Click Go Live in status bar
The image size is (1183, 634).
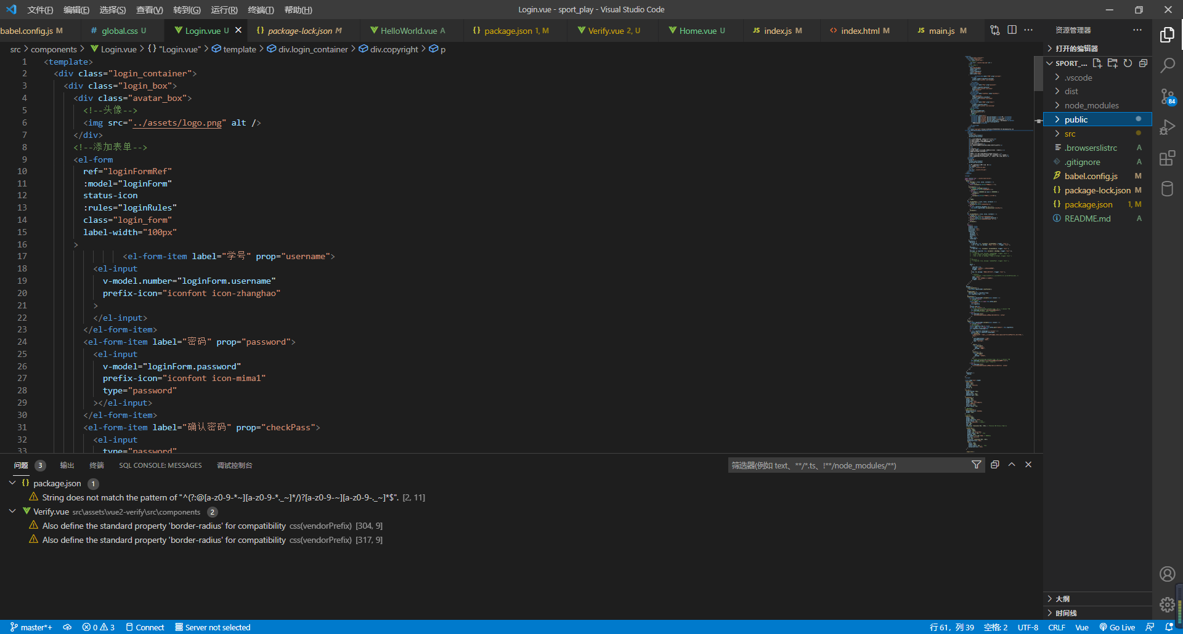coord(1117,627)
